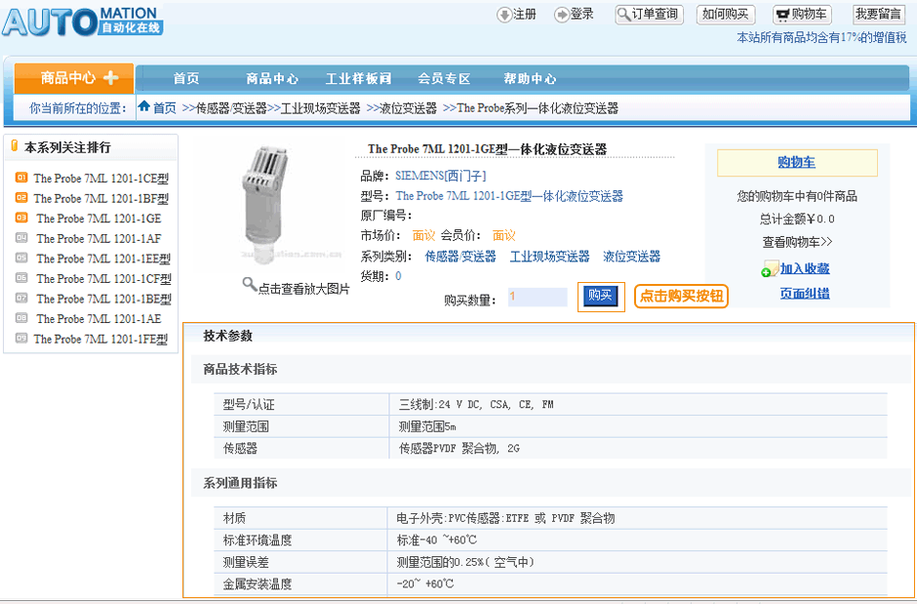Open breadcrumb link The Probe系列一体化液位变送器
Viewport: 917px width, 604px height.
pos(538,108)
